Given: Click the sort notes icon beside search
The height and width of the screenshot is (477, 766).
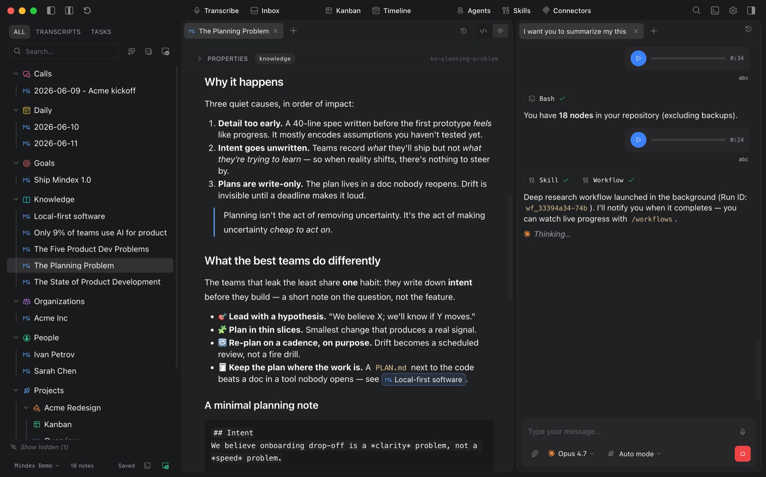Looking at the screenshot, I should click(131, 51).
